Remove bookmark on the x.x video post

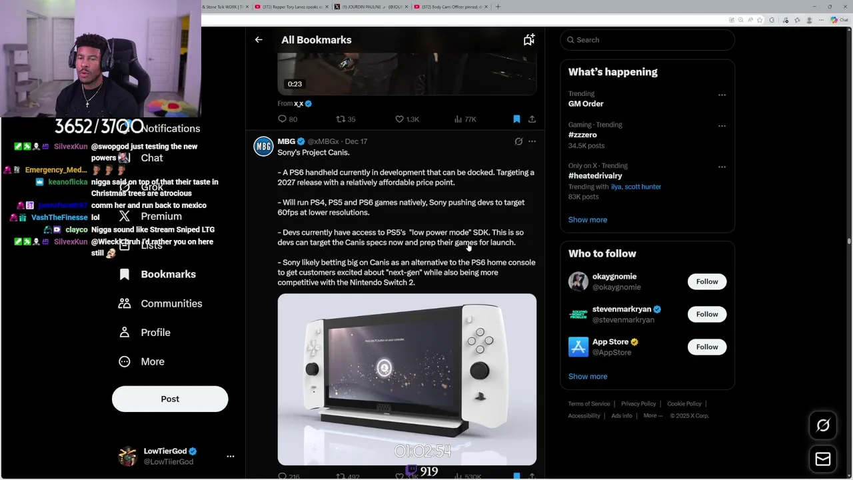(x=516, y=119)
